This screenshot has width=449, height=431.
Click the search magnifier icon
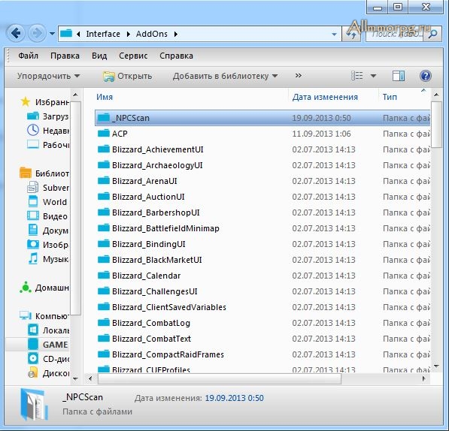[433, 34]
